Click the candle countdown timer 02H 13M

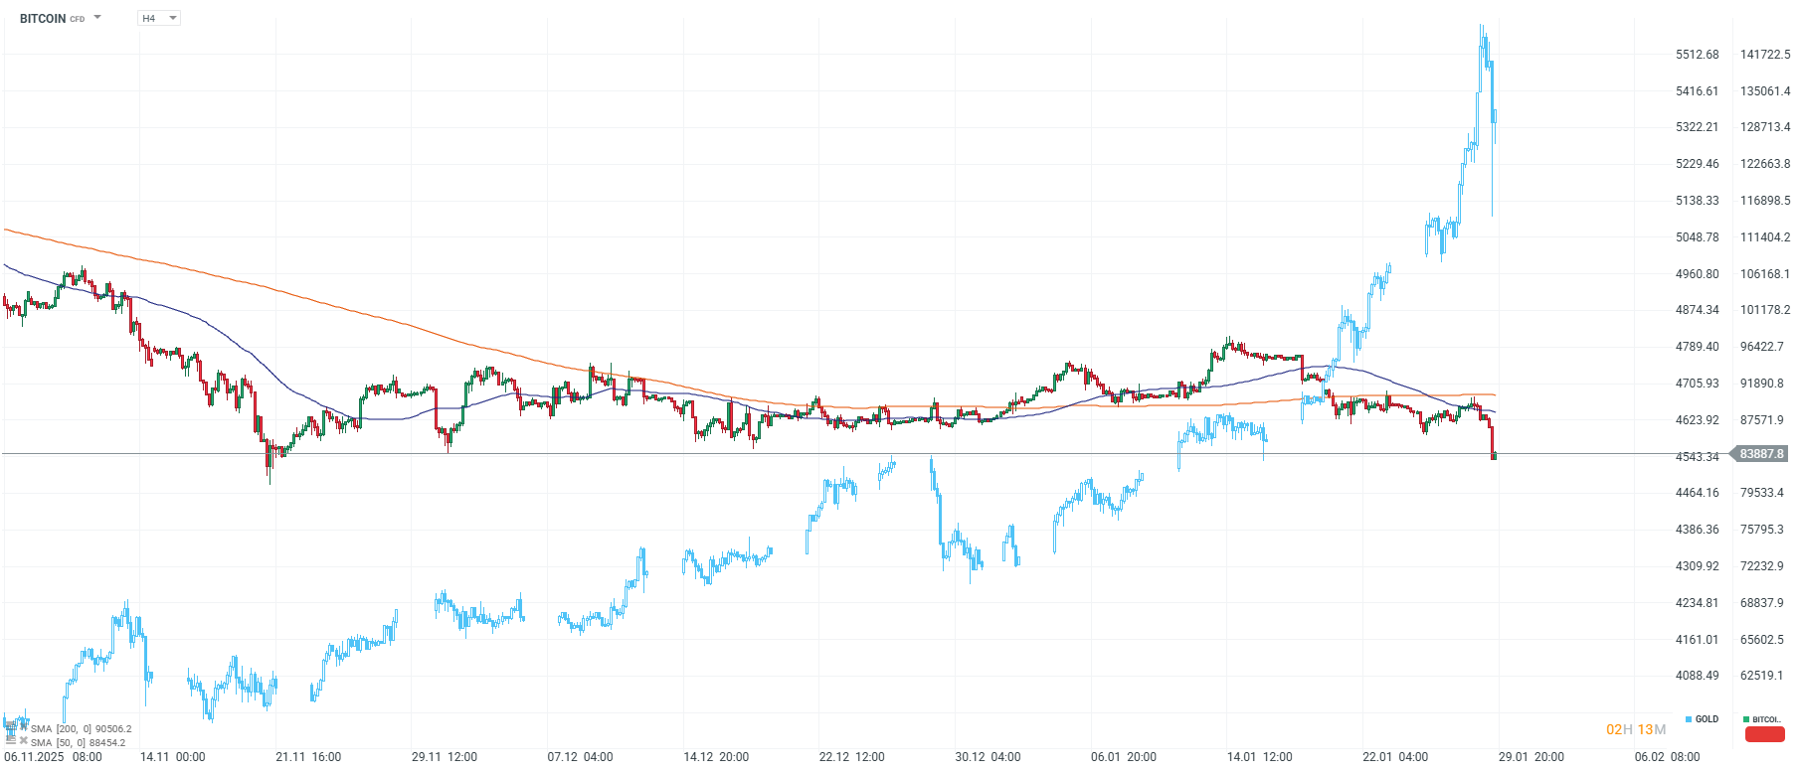(x=1635, y=729)
